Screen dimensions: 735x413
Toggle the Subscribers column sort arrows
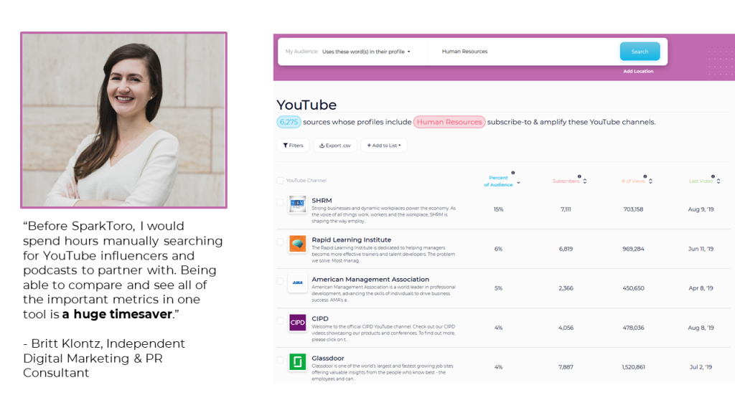pyautogui.click(x=584, y=181)
